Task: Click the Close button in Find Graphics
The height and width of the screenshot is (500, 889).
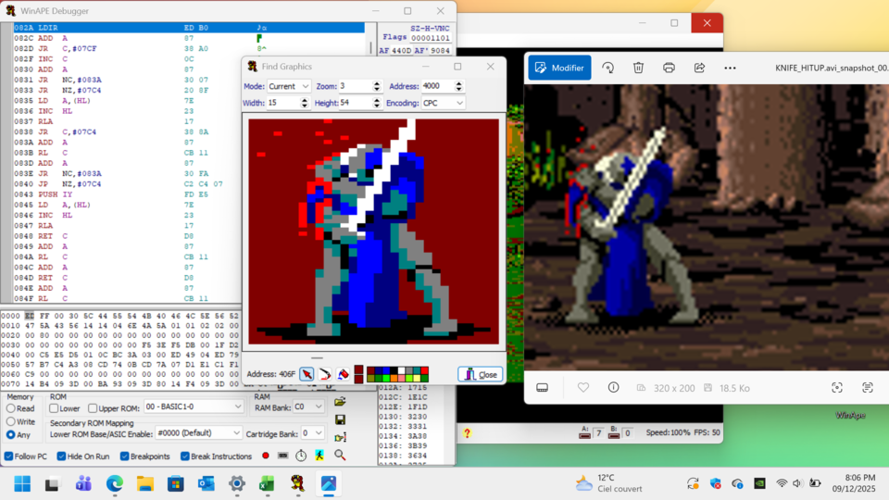Action: point(481,374)
